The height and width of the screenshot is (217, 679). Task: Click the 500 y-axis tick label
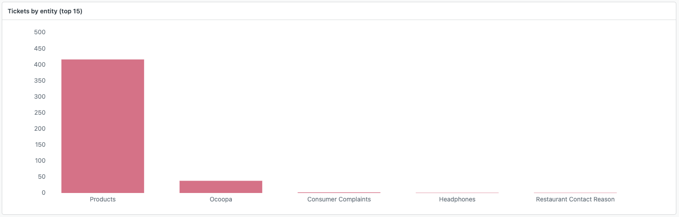point(40,32)
